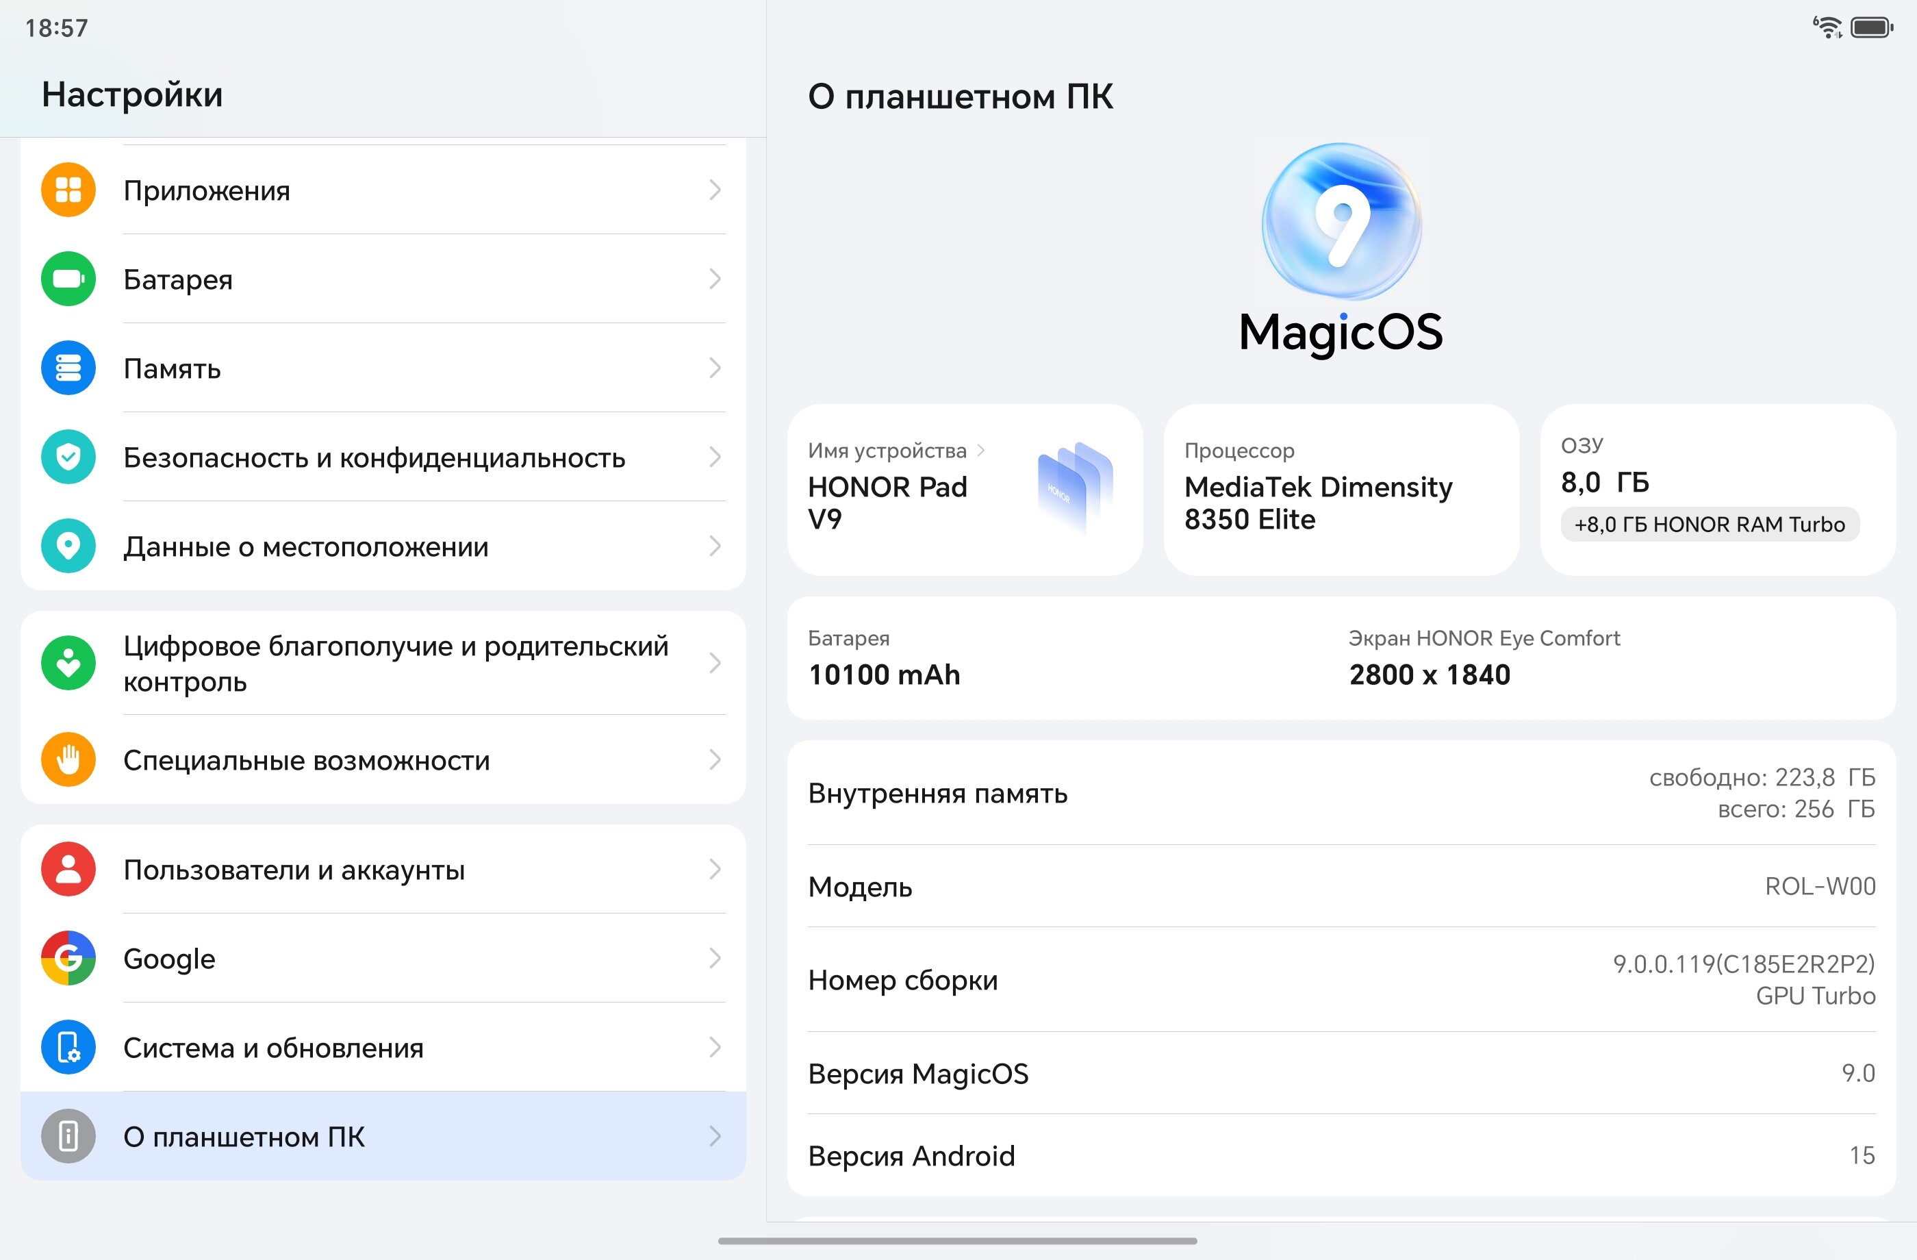Tap the Версия MagicOS row
1917x1260 pixels.
click(1341, 1073)
